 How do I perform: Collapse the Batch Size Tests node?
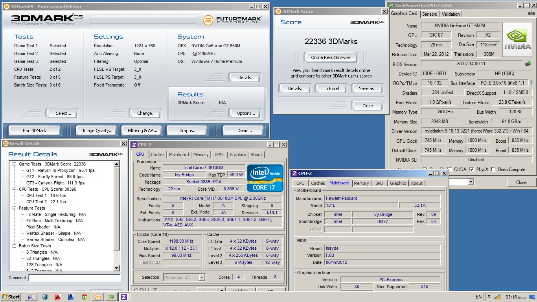(15, 246)
